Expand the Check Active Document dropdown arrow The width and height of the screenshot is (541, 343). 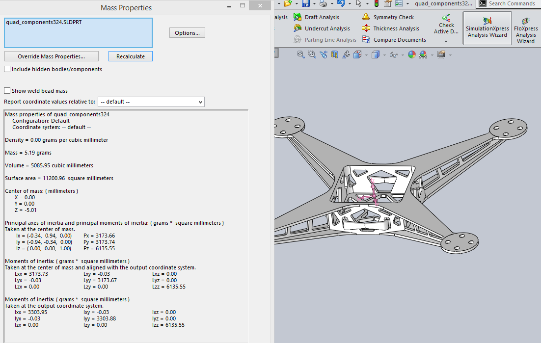pos(446,41)
